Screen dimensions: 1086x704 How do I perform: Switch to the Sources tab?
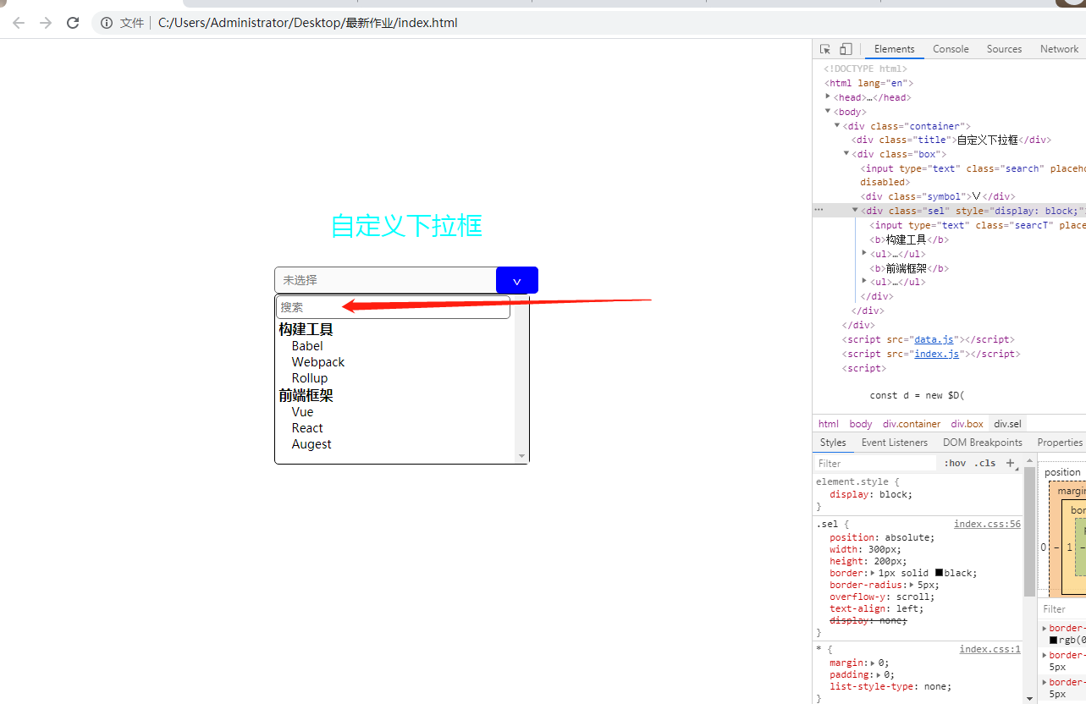pyautogui.click(x=1004, y=49)
